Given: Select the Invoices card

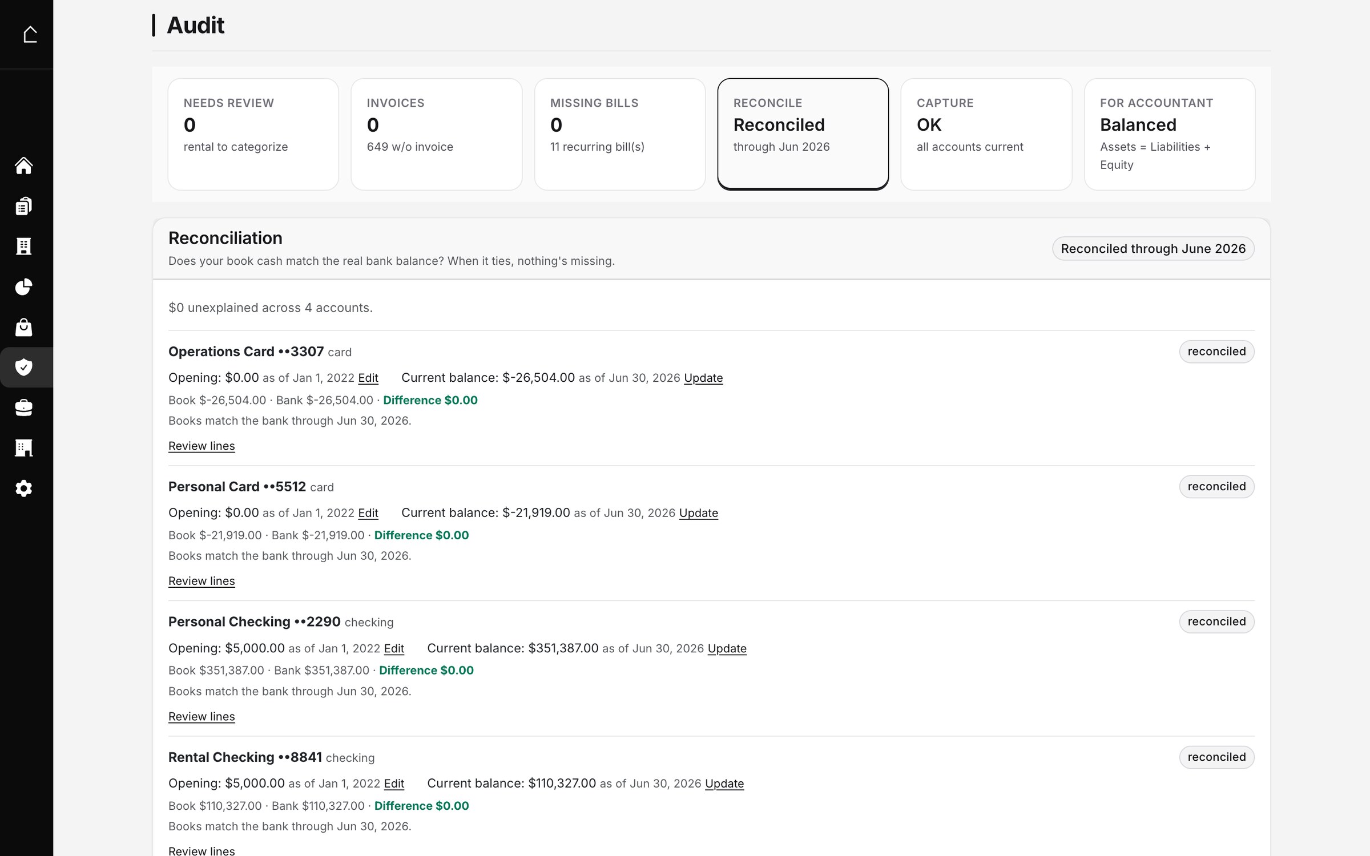Looking at the screenshot, I should pyautogui.click(x=437, y=134).
